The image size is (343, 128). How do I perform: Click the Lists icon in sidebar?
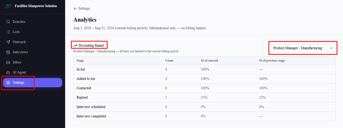[x=8, y=32]
